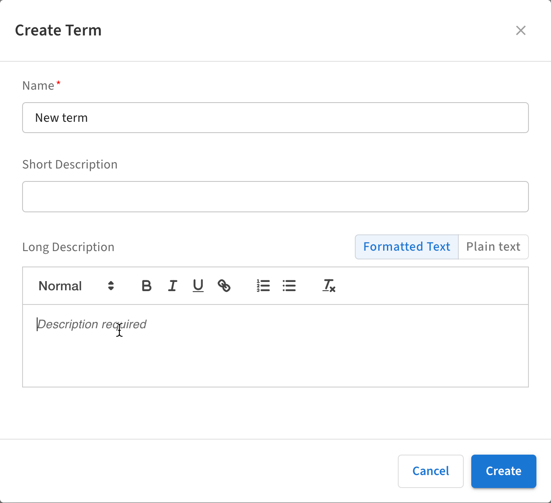
Task: Close the Create Term dialog
Action: 521,30
